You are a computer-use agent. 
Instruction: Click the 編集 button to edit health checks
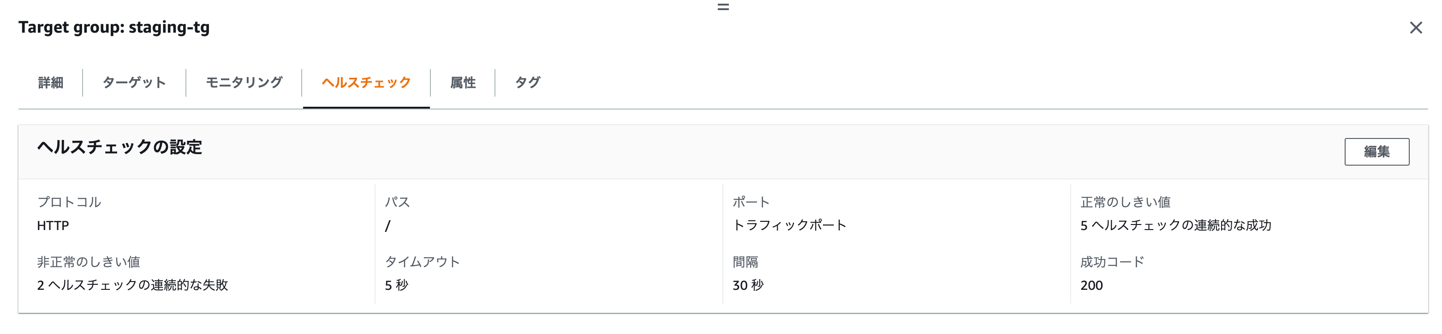point(1377,151)
